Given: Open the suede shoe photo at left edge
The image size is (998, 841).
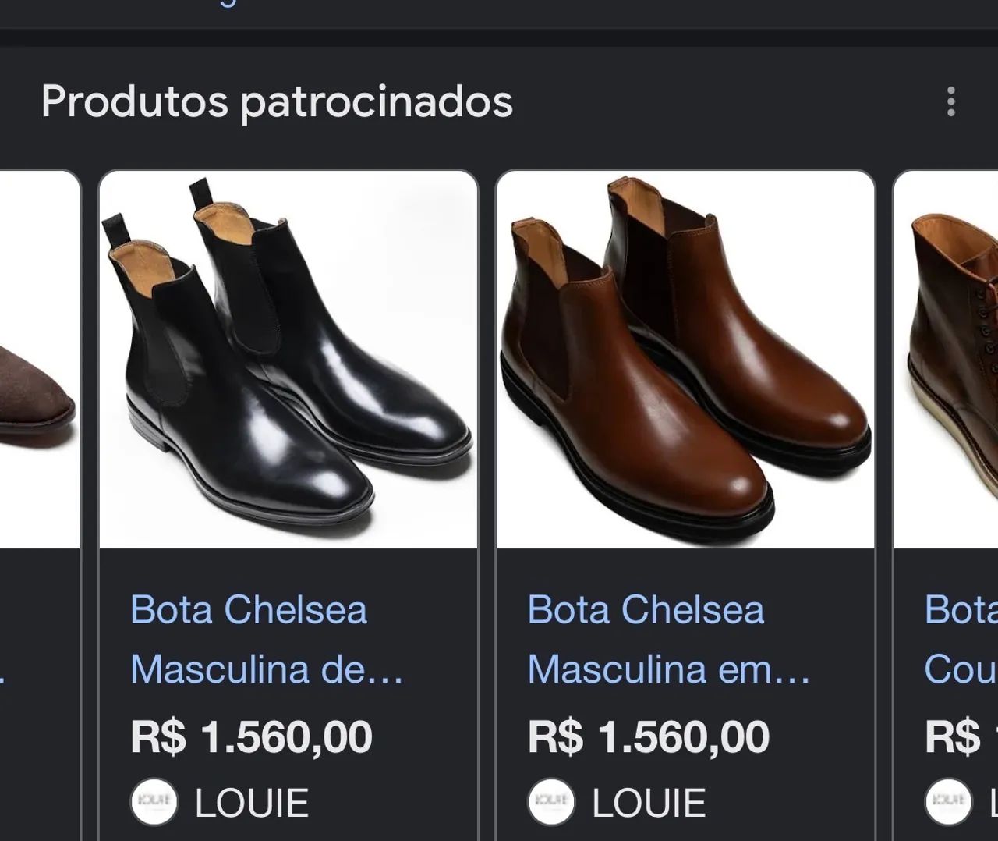Looking at the screenshot, I should tap(40, 360).
